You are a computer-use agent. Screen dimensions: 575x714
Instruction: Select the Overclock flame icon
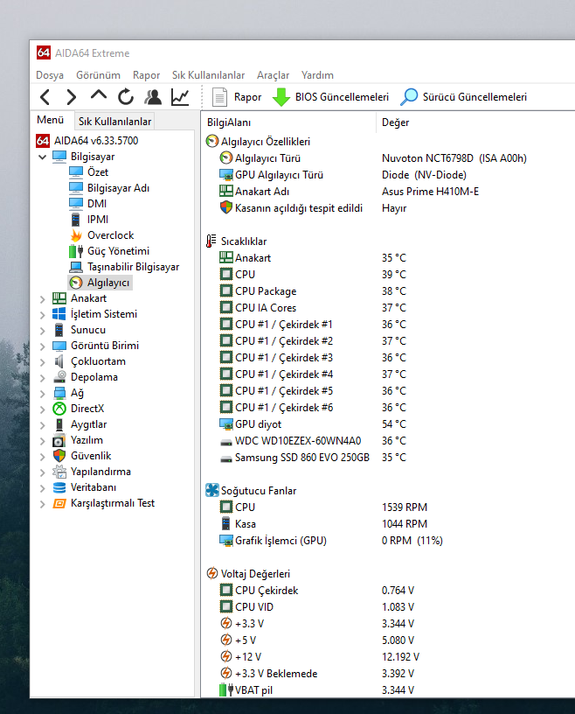(x=76, y=235)
